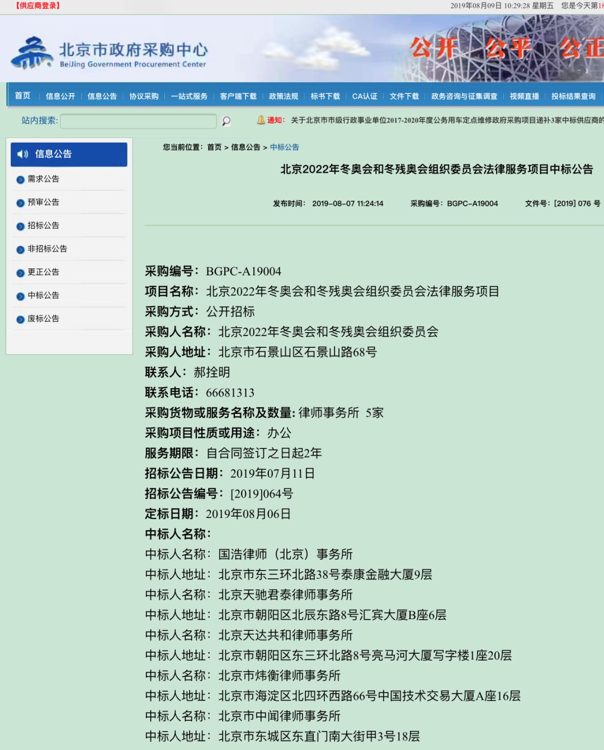Click the 服务期限 自合同签订之日起2年 line
Viewport: 604px width, 750px height.
coord(233,453)
